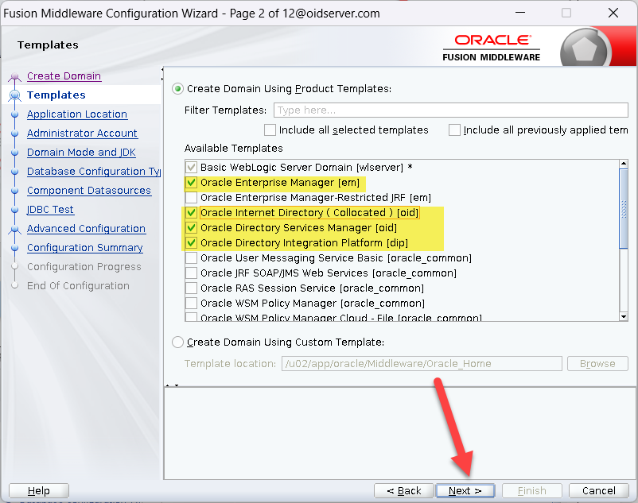Select Create Domain Using Custom Template

tap(177, 342)
